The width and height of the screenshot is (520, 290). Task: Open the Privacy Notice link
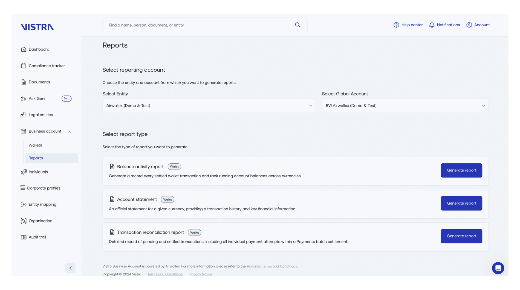(x=201, y=274)
